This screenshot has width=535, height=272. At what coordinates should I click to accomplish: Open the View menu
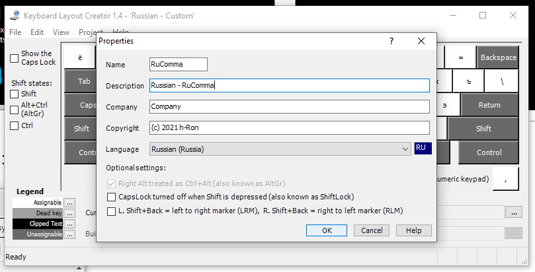pos(61,32)
